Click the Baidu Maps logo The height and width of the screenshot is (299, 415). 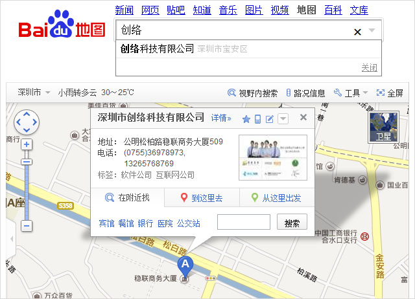(62, 28)
